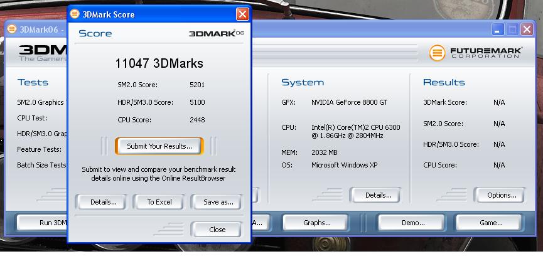Click the Run 3DMark button
Screen dimensions: 543x271
43,223
